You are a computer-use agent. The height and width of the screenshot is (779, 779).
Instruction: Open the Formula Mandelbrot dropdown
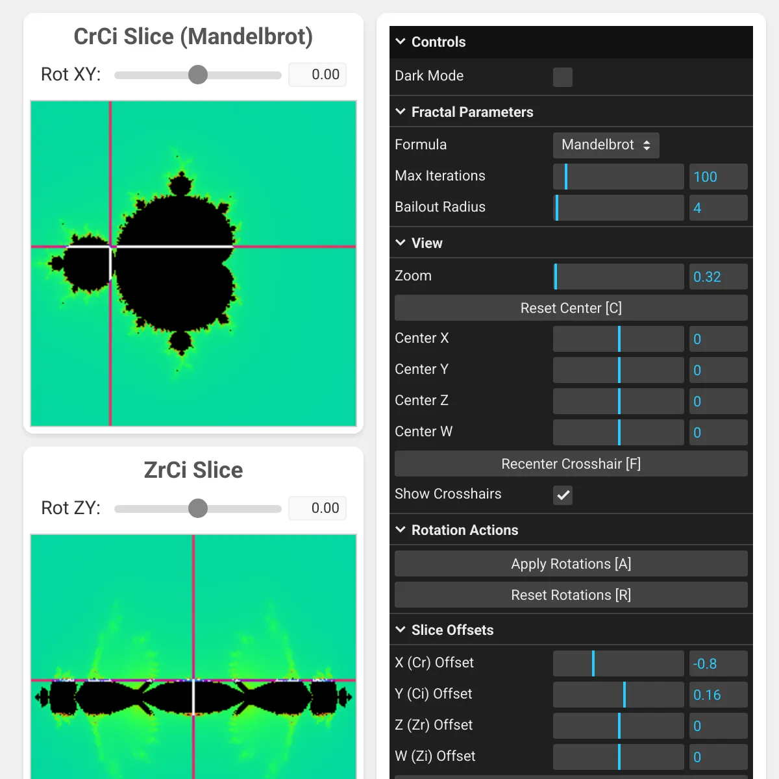tap(606, 145)
